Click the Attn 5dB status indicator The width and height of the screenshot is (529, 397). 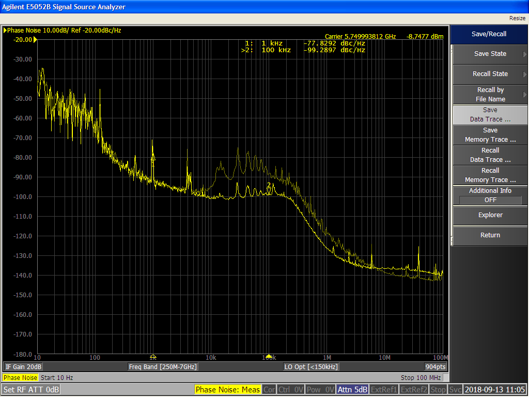point(352,390)
